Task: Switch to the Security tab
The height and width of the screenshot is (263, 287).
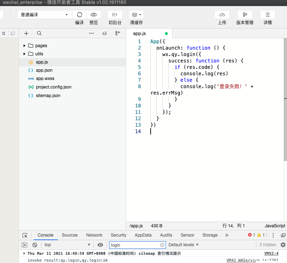Action: [119, 235]
